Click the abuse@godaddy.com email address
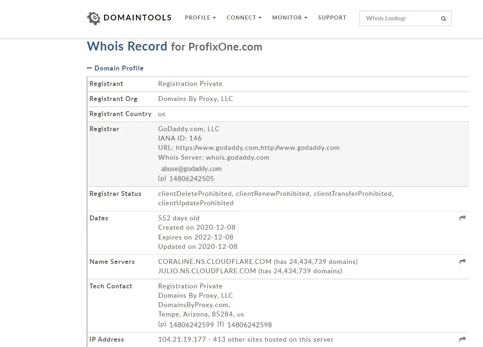 pos(191,169)
